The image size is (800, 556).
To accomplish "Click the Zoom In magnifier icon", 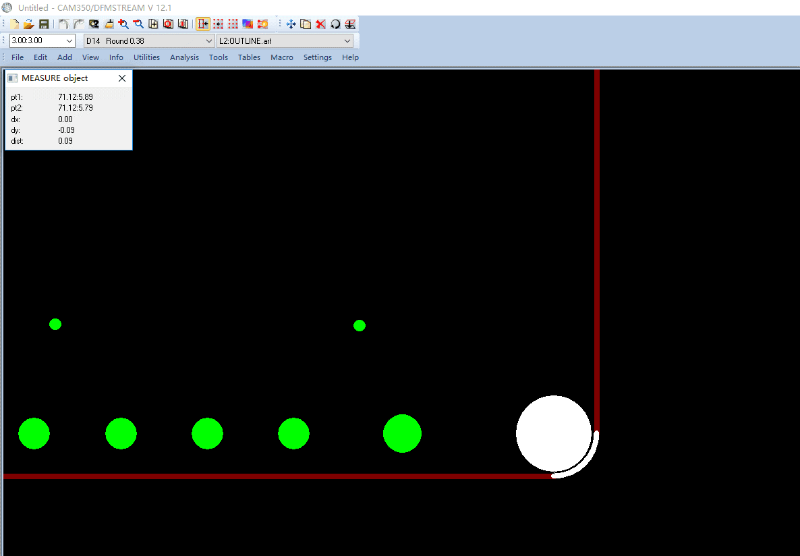I will [x=123, y=24].
